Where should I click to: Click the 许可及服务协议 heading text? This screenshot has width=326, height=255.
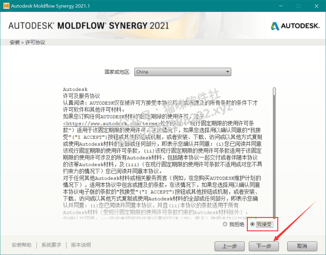click(82, 96)
